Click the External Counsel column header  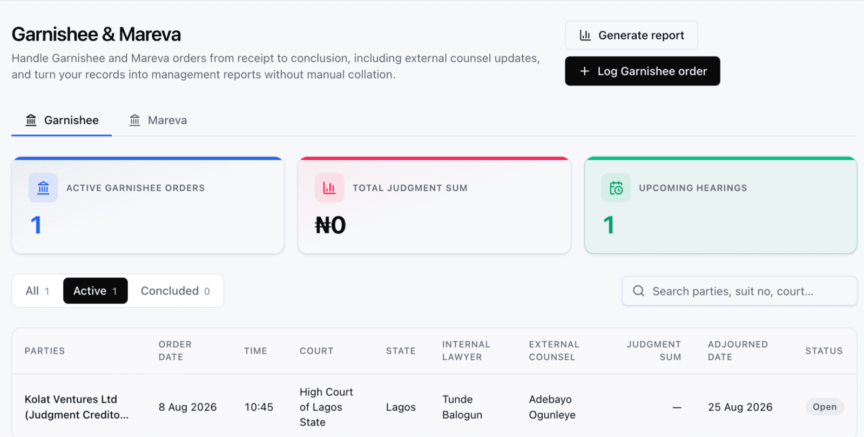(x=554, y=351)
